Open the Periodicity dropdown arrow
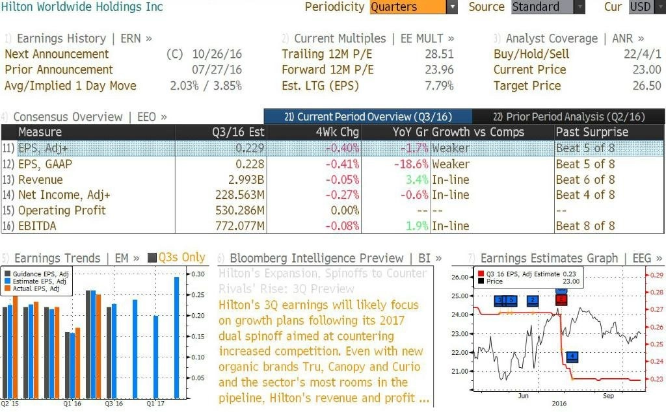The image size is (666, 412). click(453, 6)
